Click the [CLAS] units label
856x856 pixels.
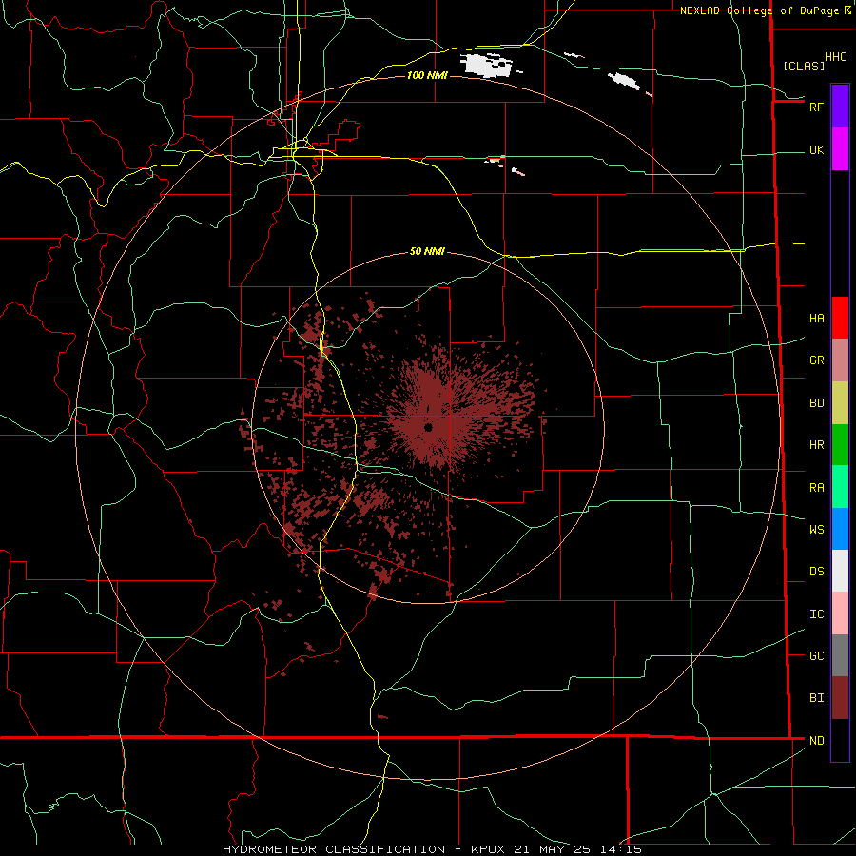coord(804,66)
